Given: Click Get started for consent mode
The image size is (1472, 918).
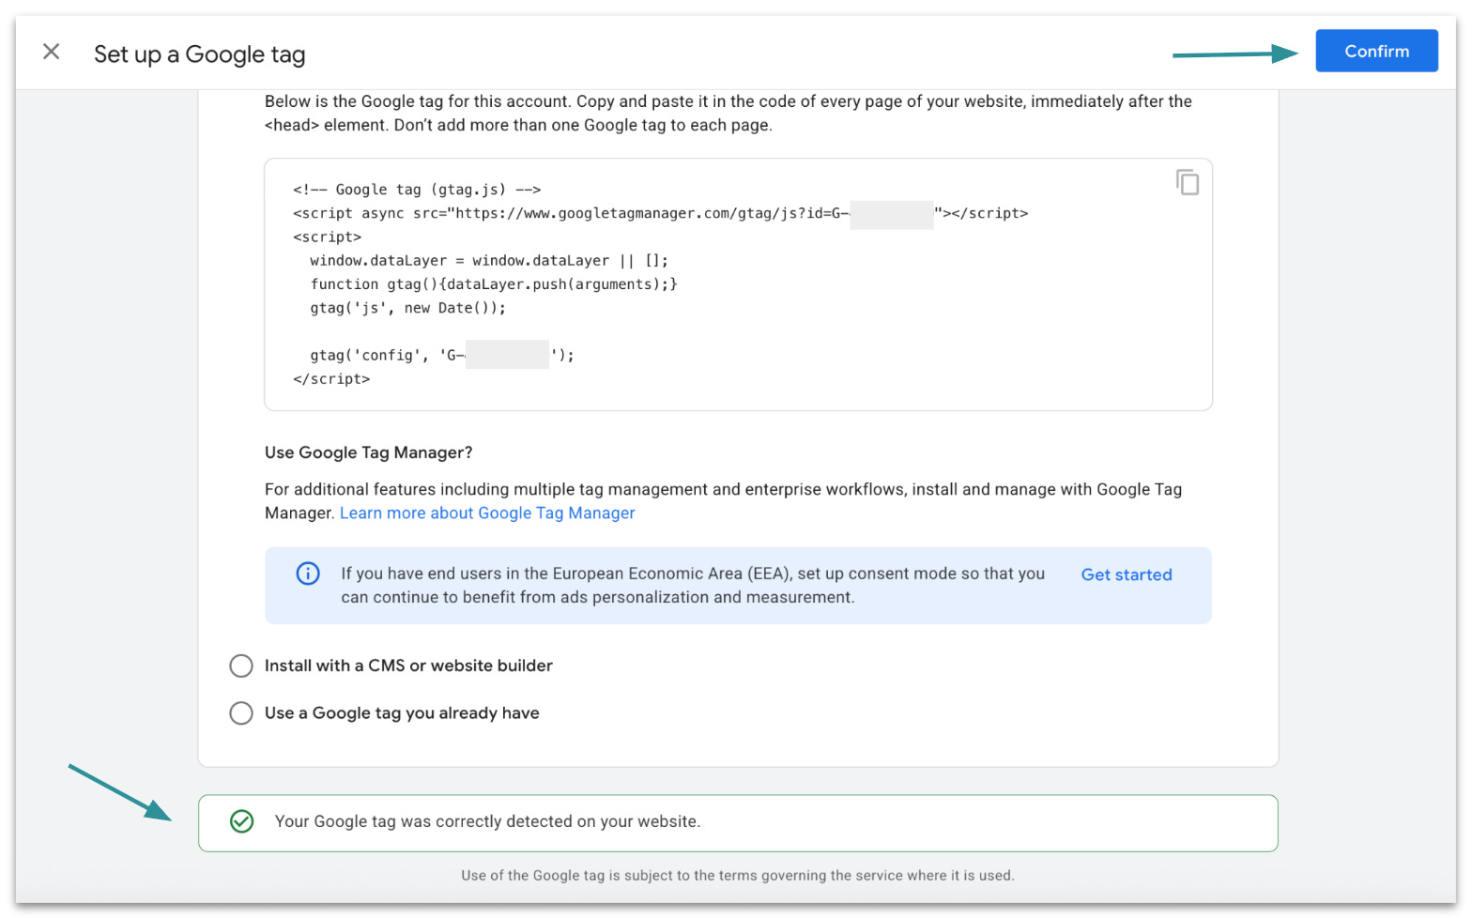Looking at the screenshot, I should click(1126, 575).
